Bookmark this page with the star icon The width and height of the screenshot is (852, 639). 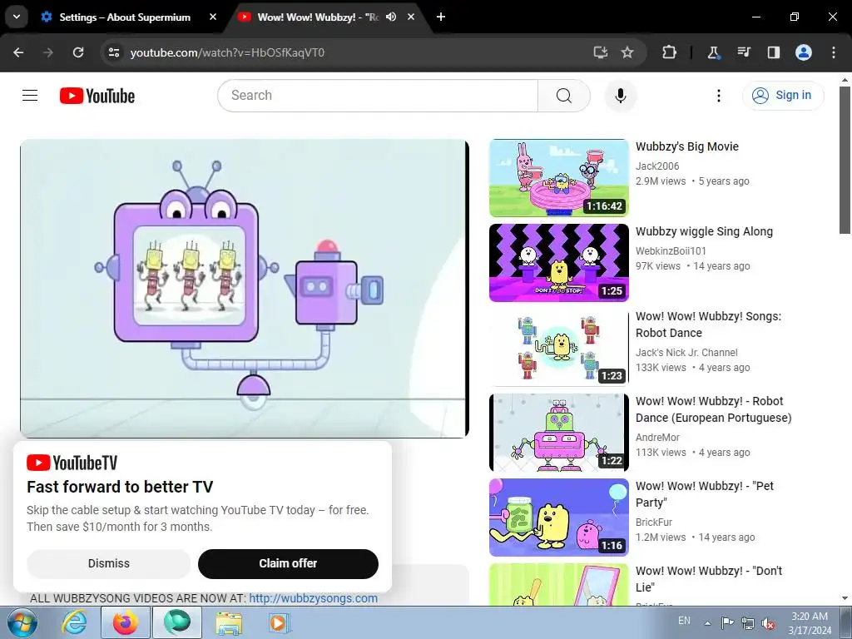[627, 52]
